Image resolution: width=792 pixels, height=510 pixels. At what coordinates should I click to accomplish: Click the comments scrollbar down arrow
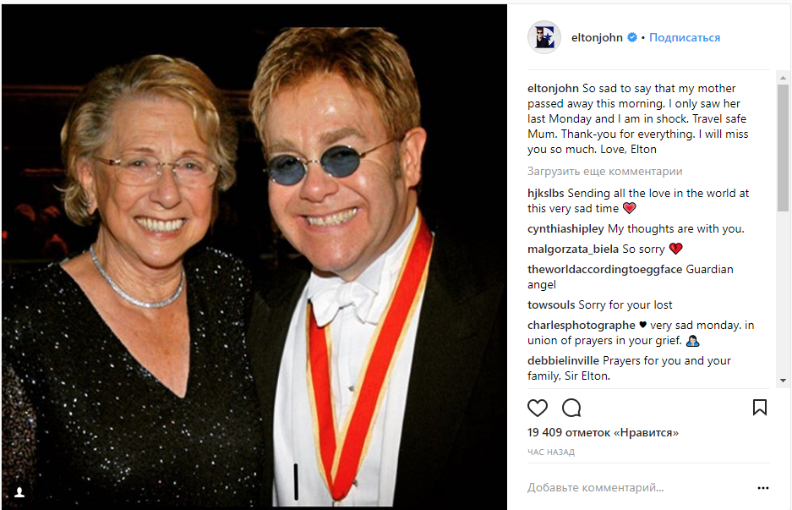pos(783,381)
